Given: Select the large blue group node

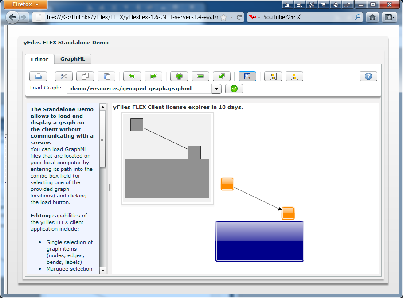Looking at the screenshot, I should click(260, 241).
